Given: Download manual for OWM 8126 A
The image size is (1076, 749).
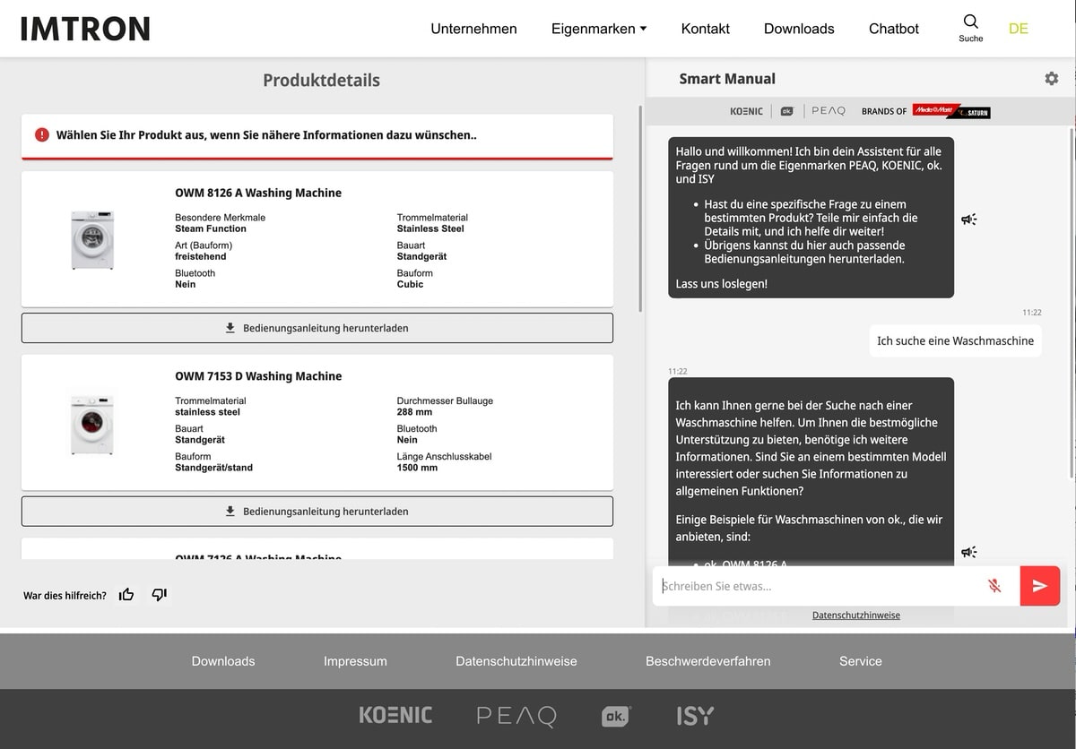Looking at the screenshot, I should [317, 328].
